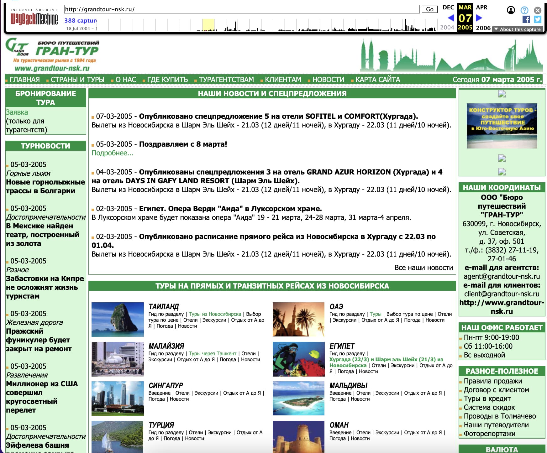Open Wayback help question mark icon
547x453 pixels.
coord(524,10)
